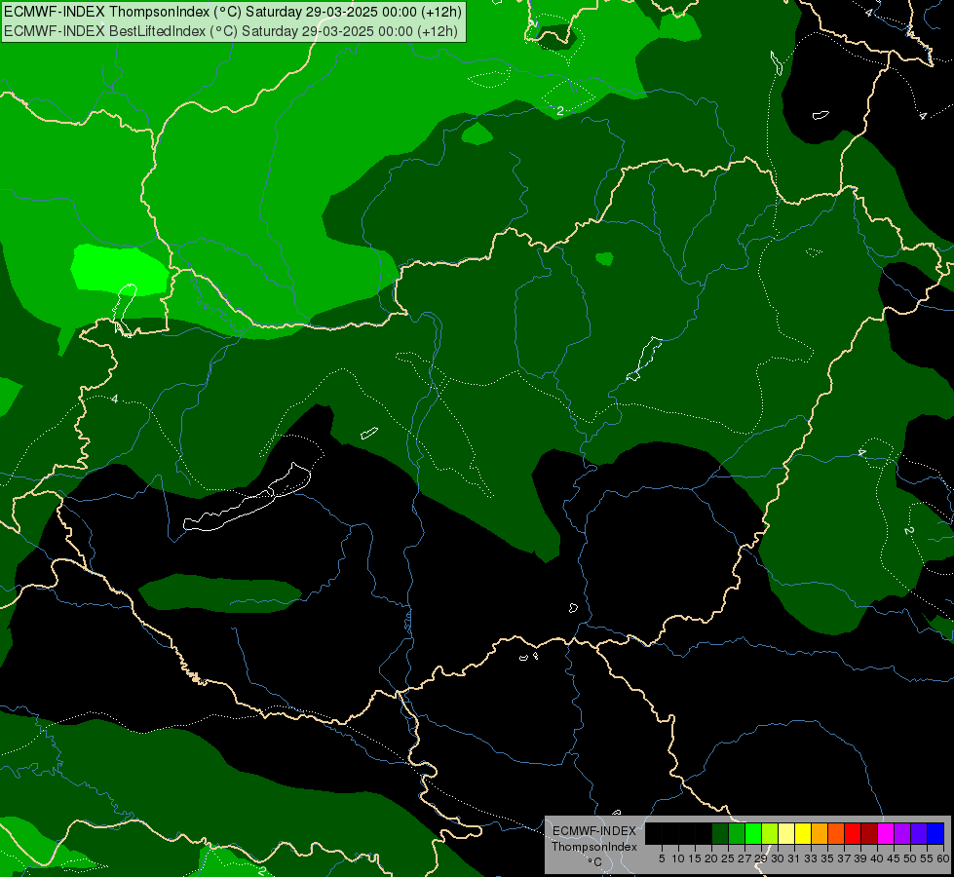Click the legend tick label 5
Viewport: 954px width, 877px height.
coord(662,858)
